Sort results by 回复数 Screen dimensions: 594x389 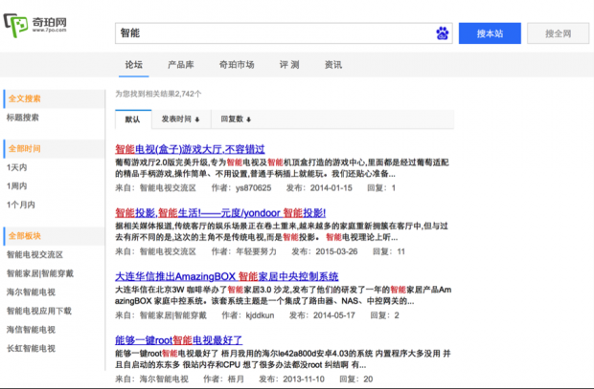click(236, 119)
